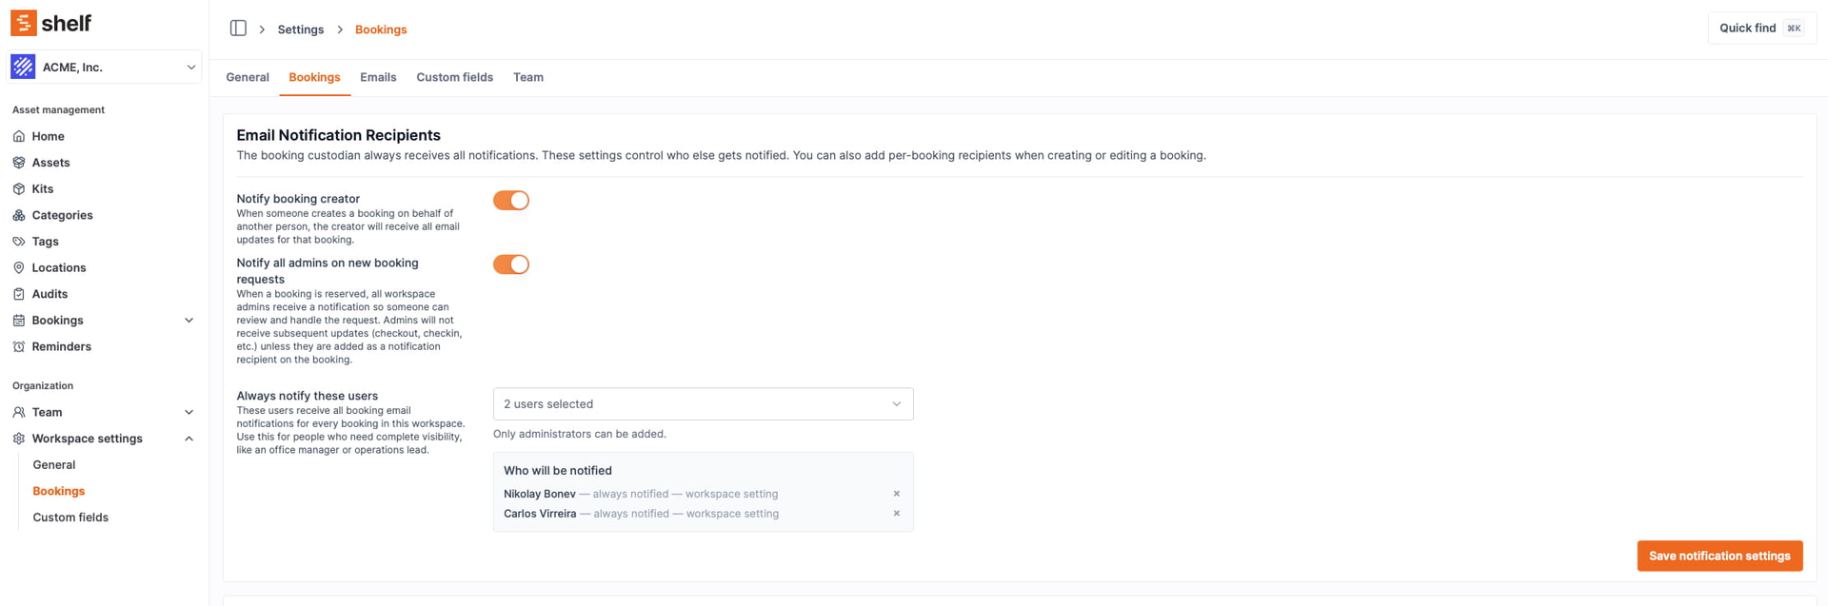The height and width of the screenshot is (606, 1828).
Task: Click Only administrators can be added note
Action: tap(579, 434)
